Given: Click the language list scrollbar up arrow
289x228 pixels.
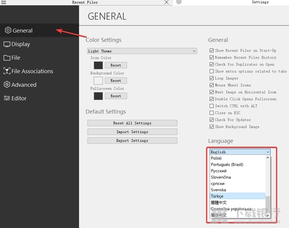Looking at the screenshot, I should coord(268,158).
